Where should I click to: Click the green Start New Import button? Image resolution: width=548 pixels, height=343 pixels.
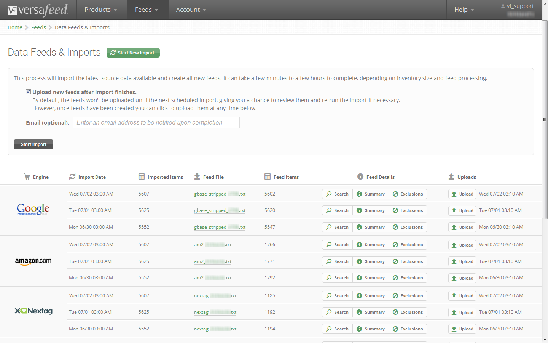coord(133,53)
